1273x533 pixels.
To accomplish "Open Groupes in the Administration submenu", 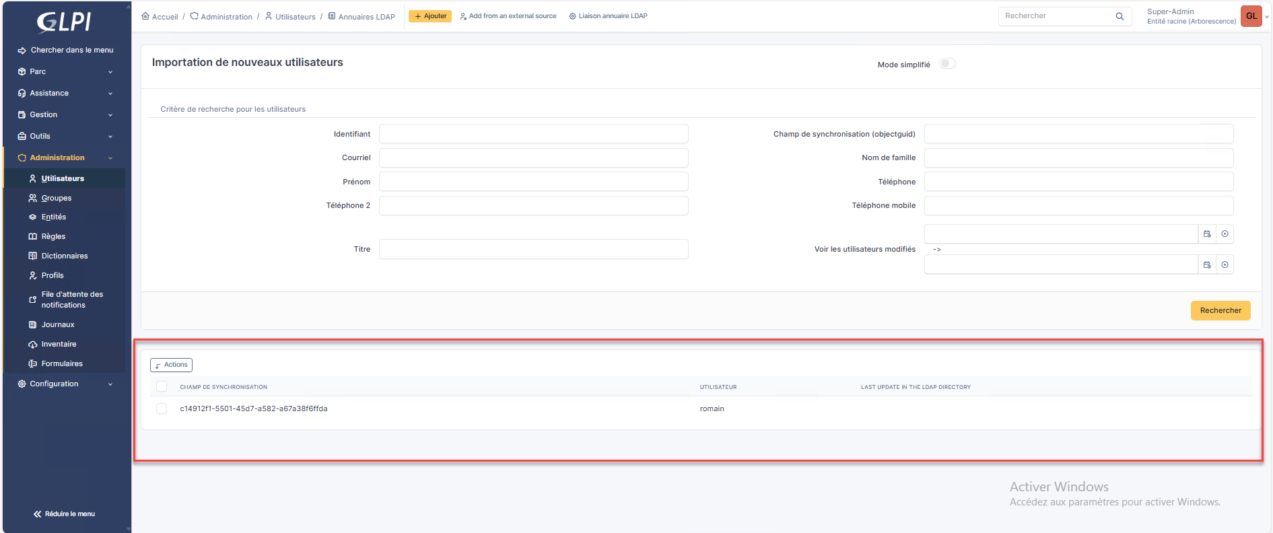I will pyautogui.click(x=57, y=198).
